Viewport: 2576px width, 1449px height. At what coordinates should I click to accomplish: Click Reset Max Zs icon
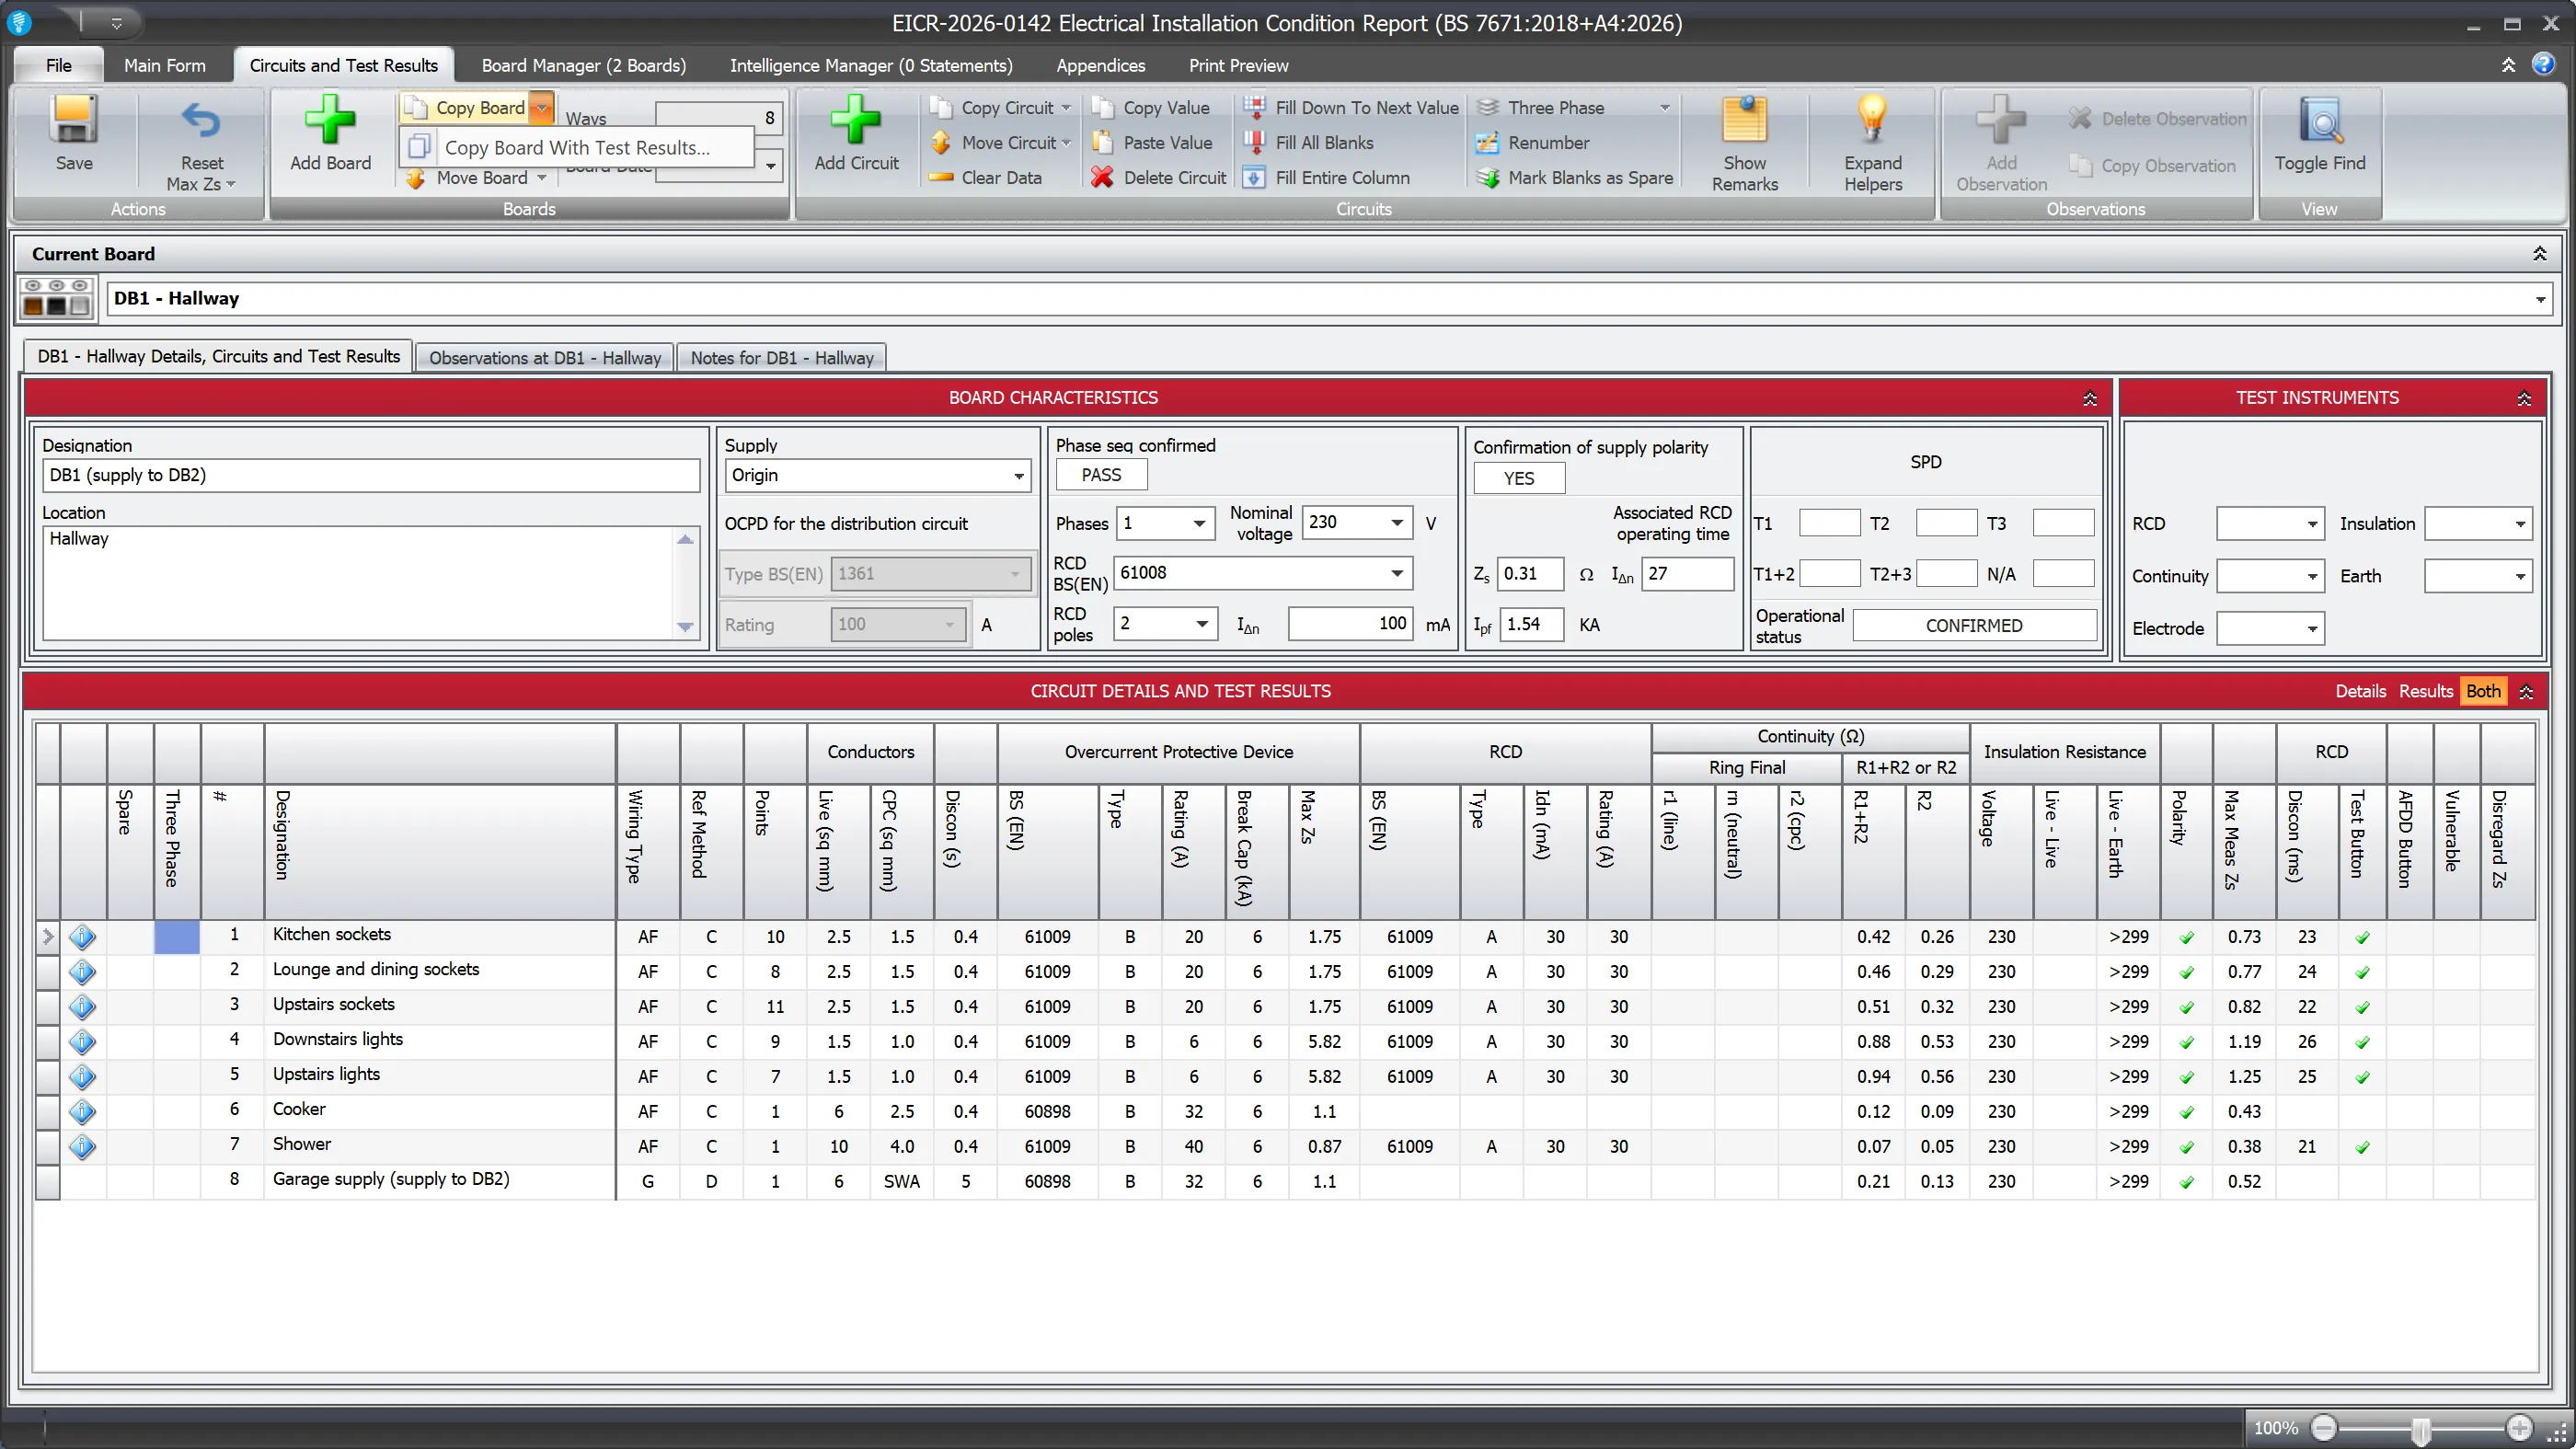[x=201, y=121]
